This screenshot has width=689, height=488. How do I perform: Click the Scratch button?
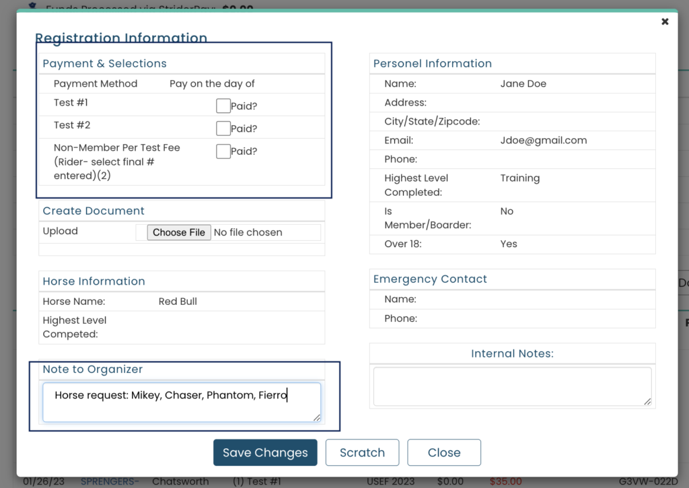point(362,452)
